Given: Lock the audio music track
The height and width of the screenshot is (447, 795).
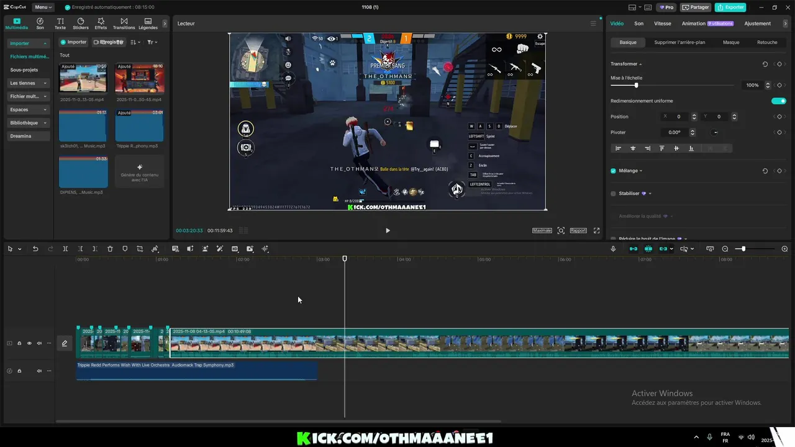Looking at the screenshot, I should (19, 371).
